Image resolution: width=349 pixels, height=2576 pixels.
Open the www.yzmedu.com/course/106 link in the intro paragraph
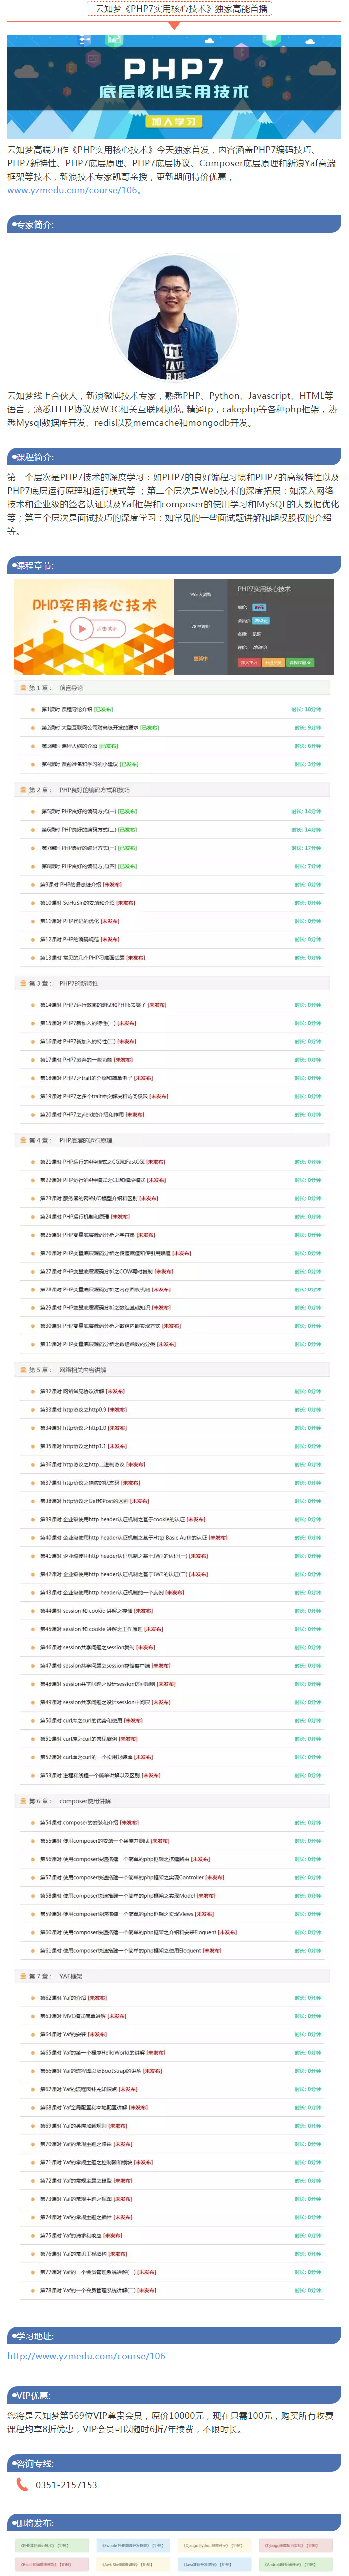point(73,190)
